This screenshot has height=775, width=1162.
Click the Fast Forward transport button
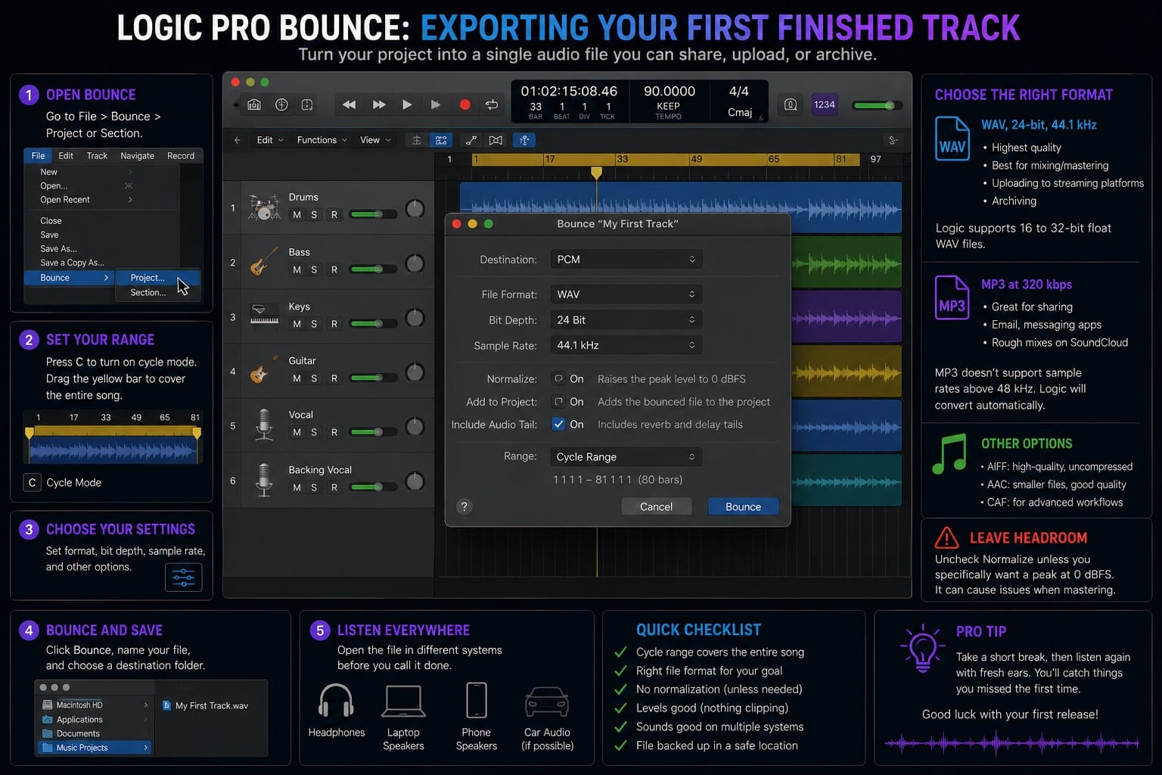379,104
